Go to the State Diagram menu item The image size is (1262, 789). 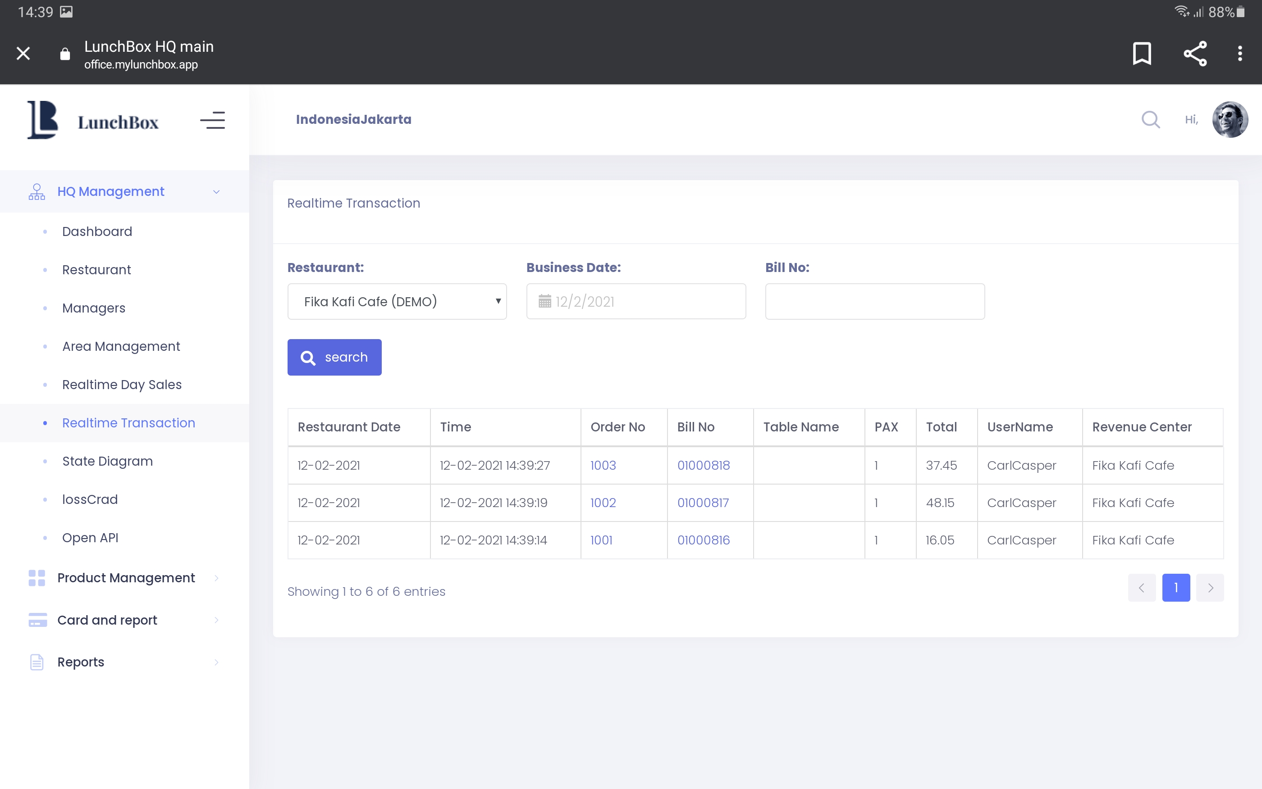tap(107, 461)
